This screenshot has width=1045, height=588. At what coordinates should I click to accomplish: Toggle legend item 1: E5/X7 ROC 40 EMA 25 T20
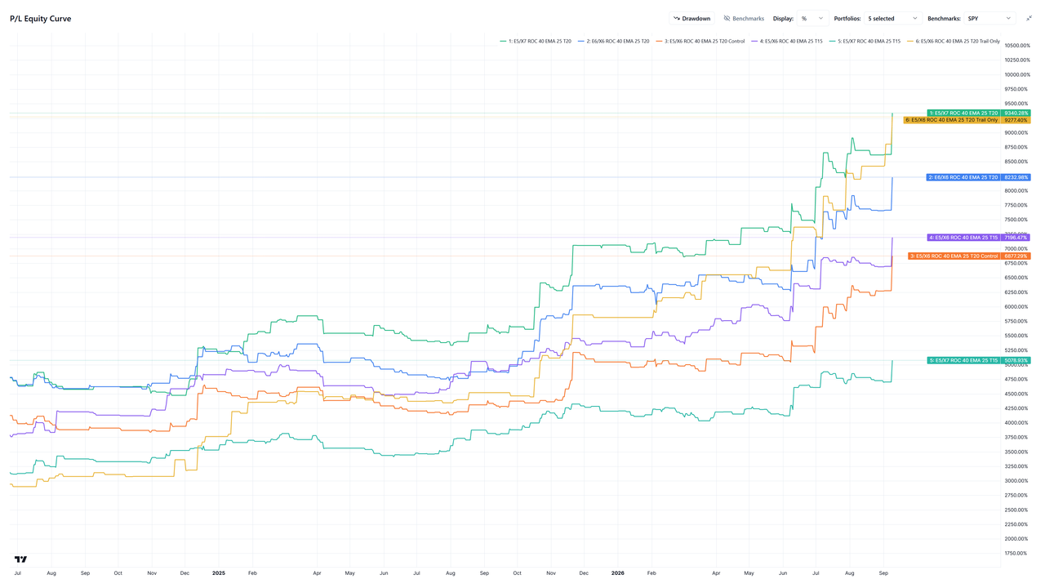536,41
